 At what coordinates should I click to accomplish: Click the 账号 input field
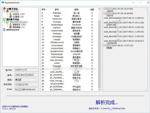tap(26, 75)
